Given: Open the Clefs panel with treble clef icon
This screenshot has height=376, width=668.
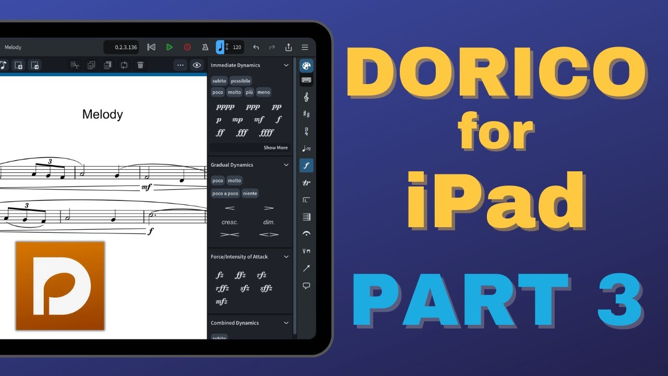Looking at the screenshot, I should 306,97.
